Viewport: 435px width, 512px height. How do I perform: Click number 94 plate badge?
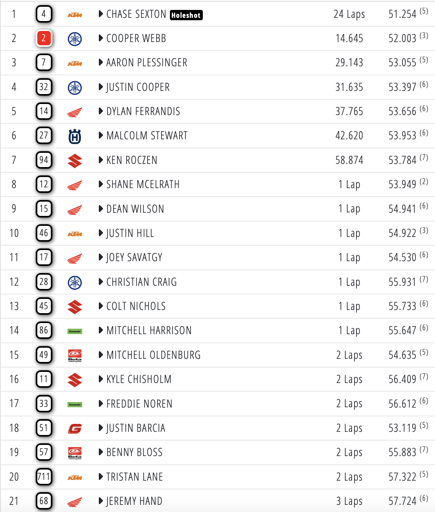[x=44, y=160]
